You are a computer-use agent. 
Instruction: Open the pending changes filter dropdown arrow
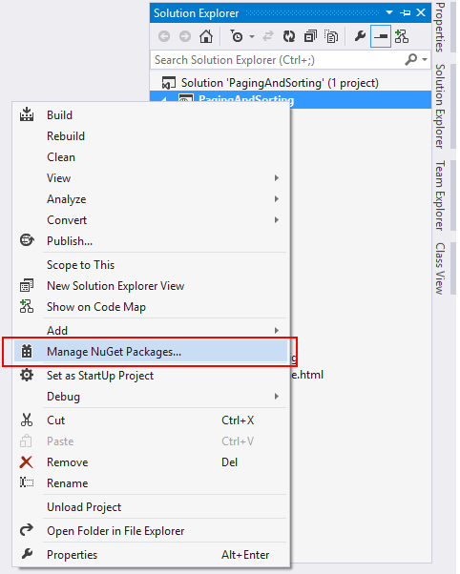pos(252,36)
